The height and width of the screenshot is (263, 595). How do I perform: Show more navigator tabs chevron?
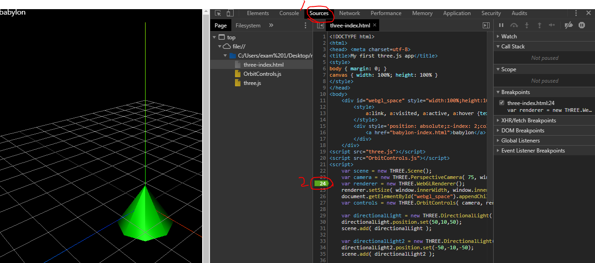(x=271, y=26)
